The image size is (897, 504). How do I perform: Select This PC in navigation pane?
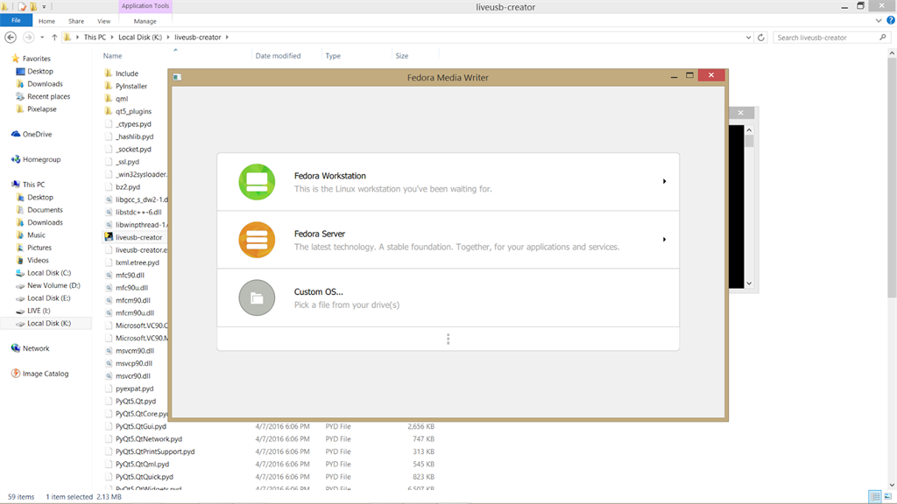tap(33, 185)
